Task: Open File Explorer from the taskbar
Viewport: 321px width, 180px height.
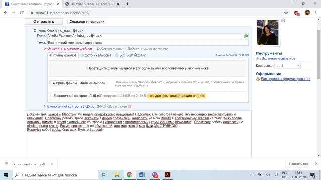Action: tap(117, 175)
